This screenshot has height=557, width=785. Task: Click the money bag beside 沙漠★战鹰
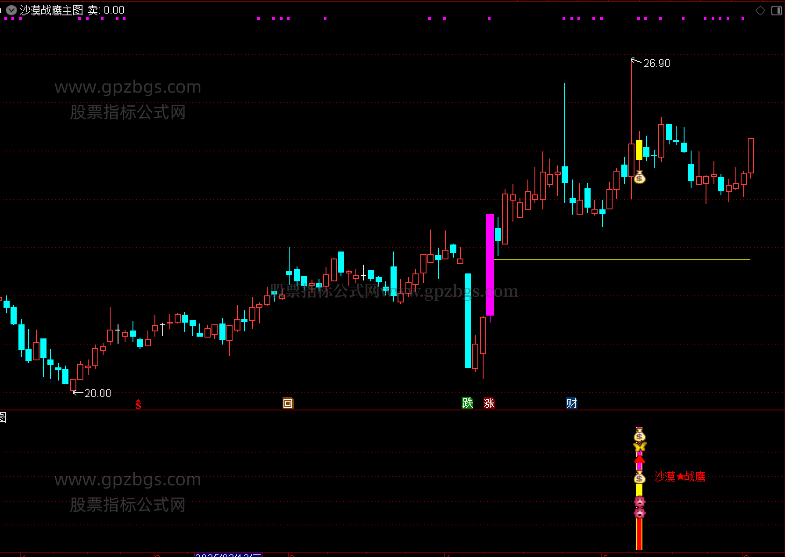(x=639, y=478)
